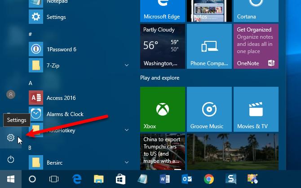Image resolution: width=301 pixels, height=188 pixels.
Task: Launch 1Password 6 from the app list
Action: (x=61, y=49)
